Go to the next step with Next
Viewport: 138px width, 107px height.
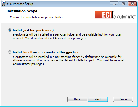pyautogui.click(x=98, y=99)
